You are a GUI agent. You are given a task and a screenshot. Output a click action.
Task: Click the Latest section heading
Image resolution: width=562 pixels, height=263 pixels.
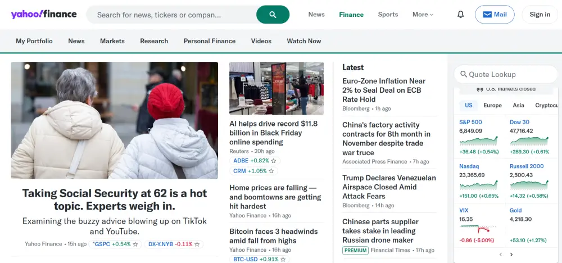(x=353, y=67)
